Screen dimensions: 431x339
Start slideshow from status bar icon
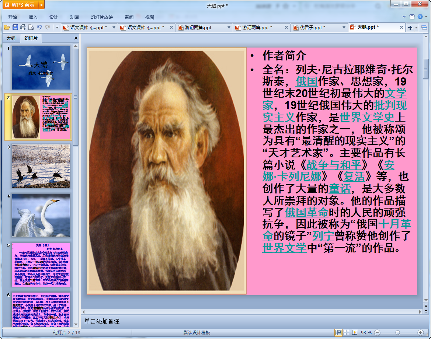[x=355, y=333]
